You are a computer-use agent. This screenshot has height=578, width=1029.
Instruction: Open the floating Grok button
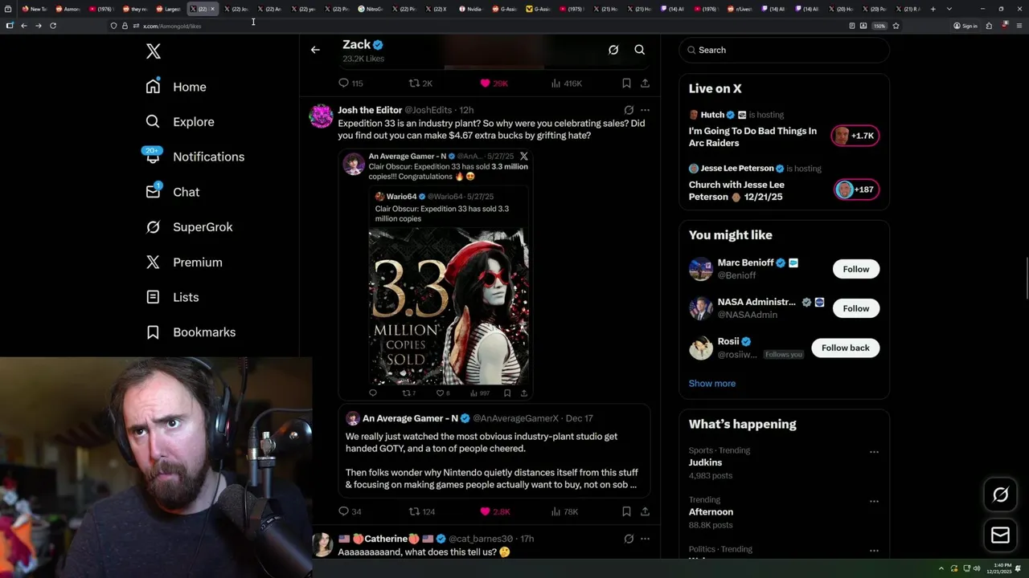tap(1000, 495)
